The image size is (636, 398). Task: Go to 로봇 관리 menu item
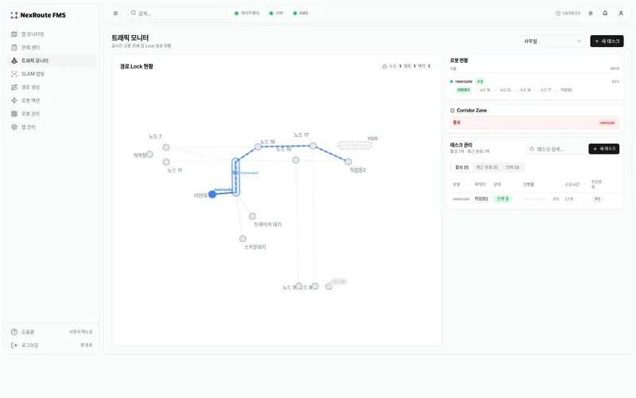pos(52,114)
